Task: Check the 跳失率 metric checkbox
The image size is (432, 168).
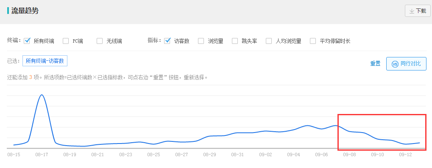Action: tap(235, 41)
